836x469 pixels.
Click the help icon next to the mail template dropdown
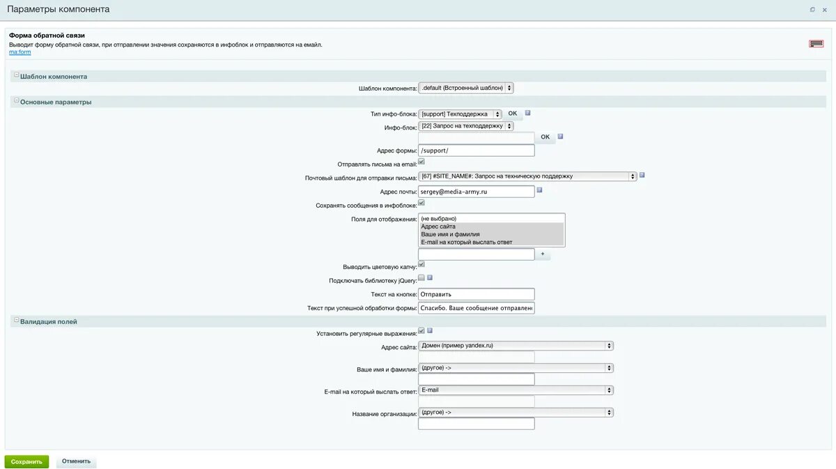point(642,176)
